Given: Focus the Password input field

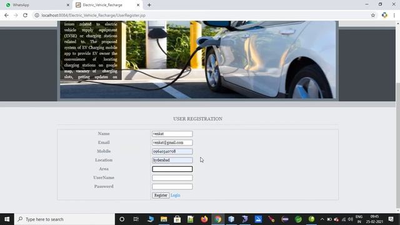Looking at the screenshot, I should 172,186.
